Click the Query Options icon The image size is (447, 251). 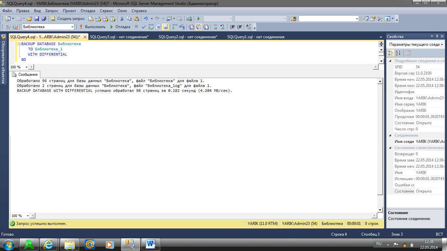pos(158,27)
